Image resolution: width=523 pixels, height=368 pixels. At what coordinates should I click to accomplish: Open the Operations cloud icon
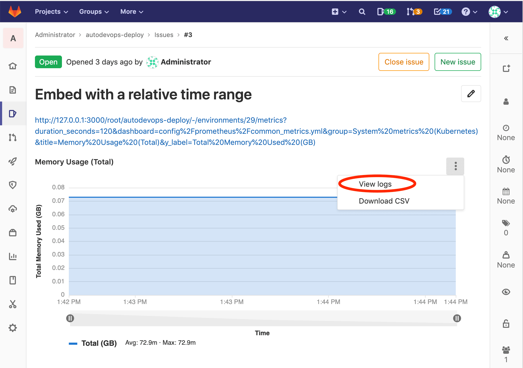13,209
